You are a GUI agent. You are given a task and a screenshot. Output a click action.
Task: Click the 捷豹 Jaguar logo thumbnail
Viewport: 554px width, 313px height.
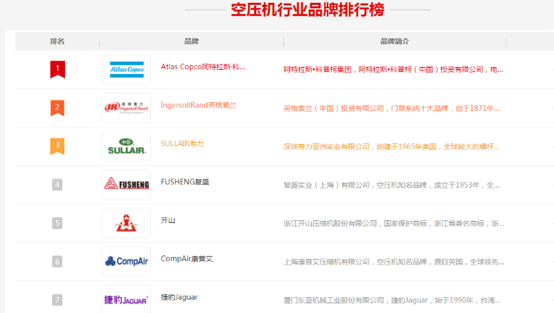point(127,300)
